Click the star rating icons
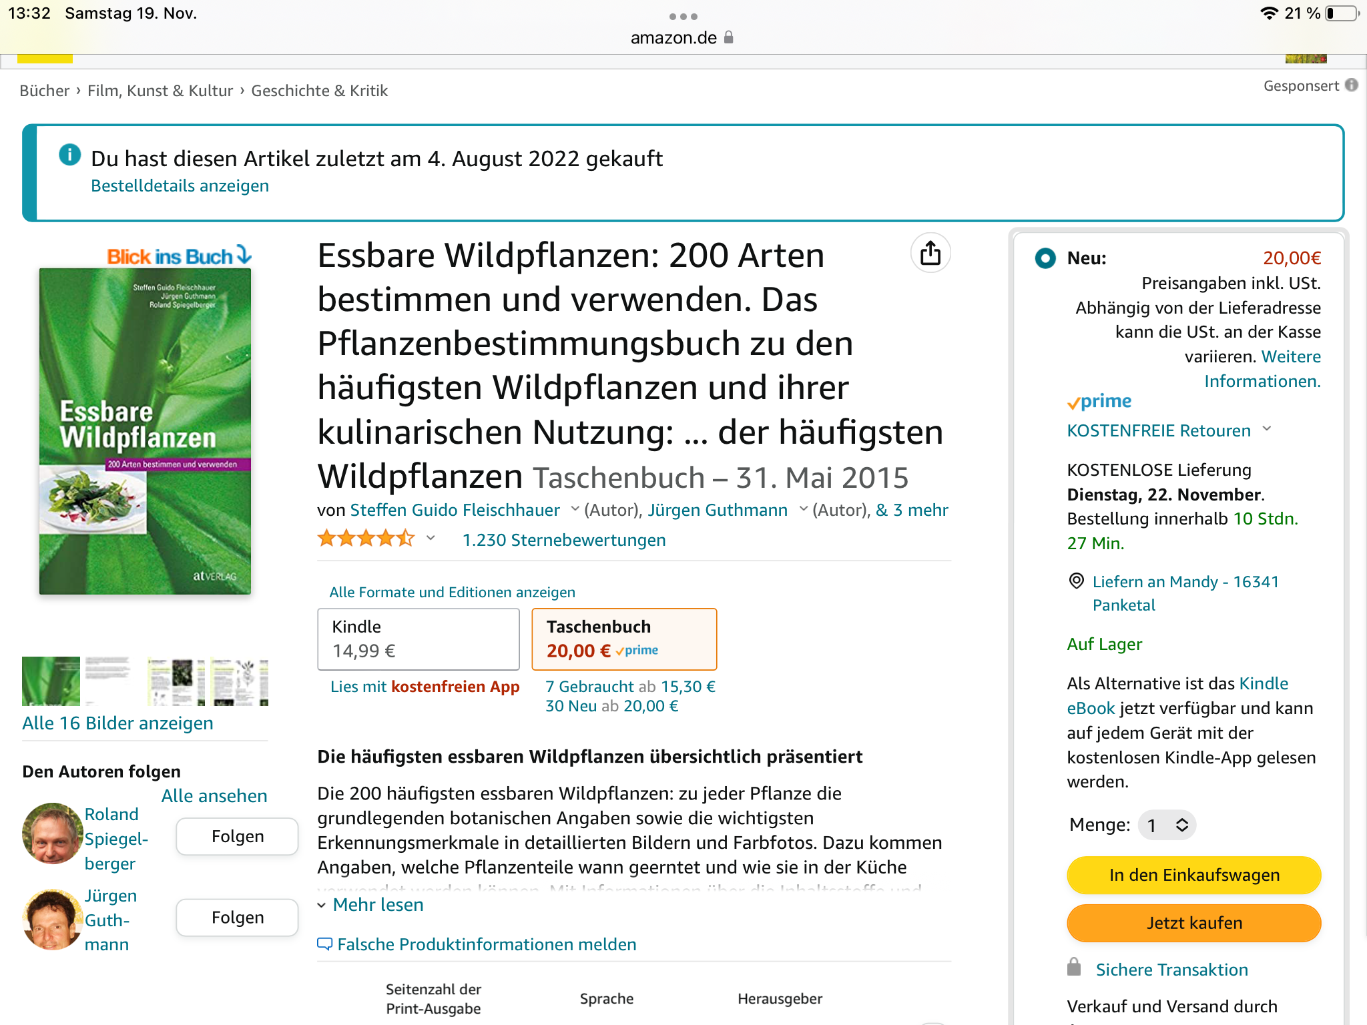The height and width of the screenshot is (1025, 1367). click(366, 539)
